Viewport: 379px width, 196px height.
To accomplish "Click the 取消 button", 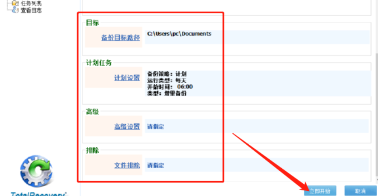I will tap(360, 191).
